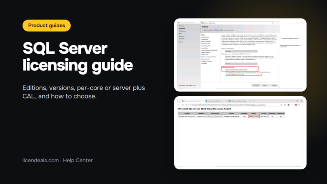Click the License Terms step in the setup list

(x=205, y=37)
